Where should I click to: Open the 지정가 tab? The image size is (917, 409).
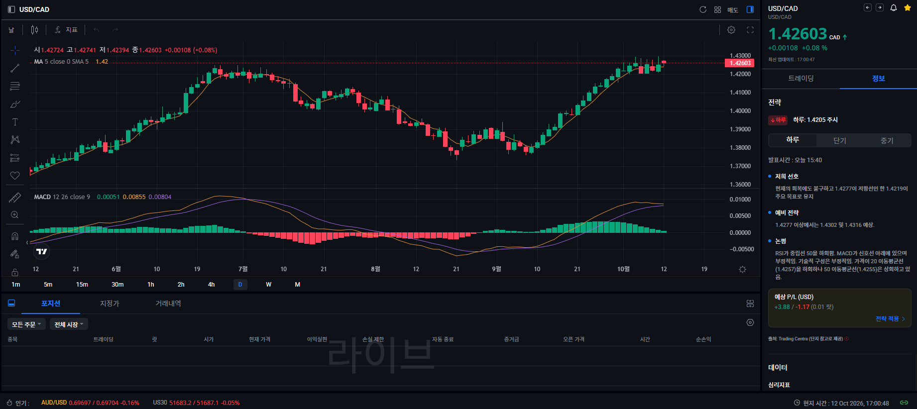coord(110,304)
